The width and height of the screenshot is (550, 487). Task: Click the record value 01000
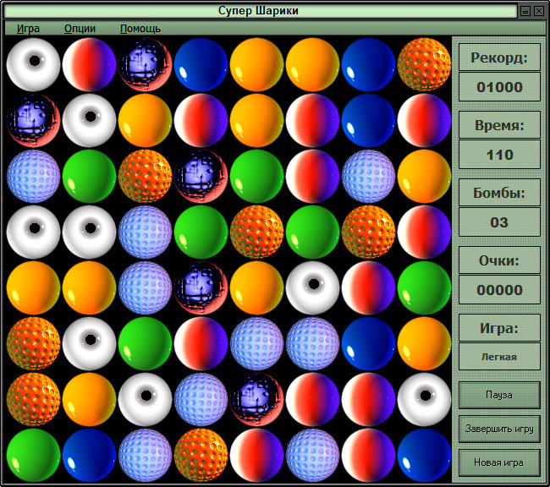pyautogui.click(x=499, y=87)
